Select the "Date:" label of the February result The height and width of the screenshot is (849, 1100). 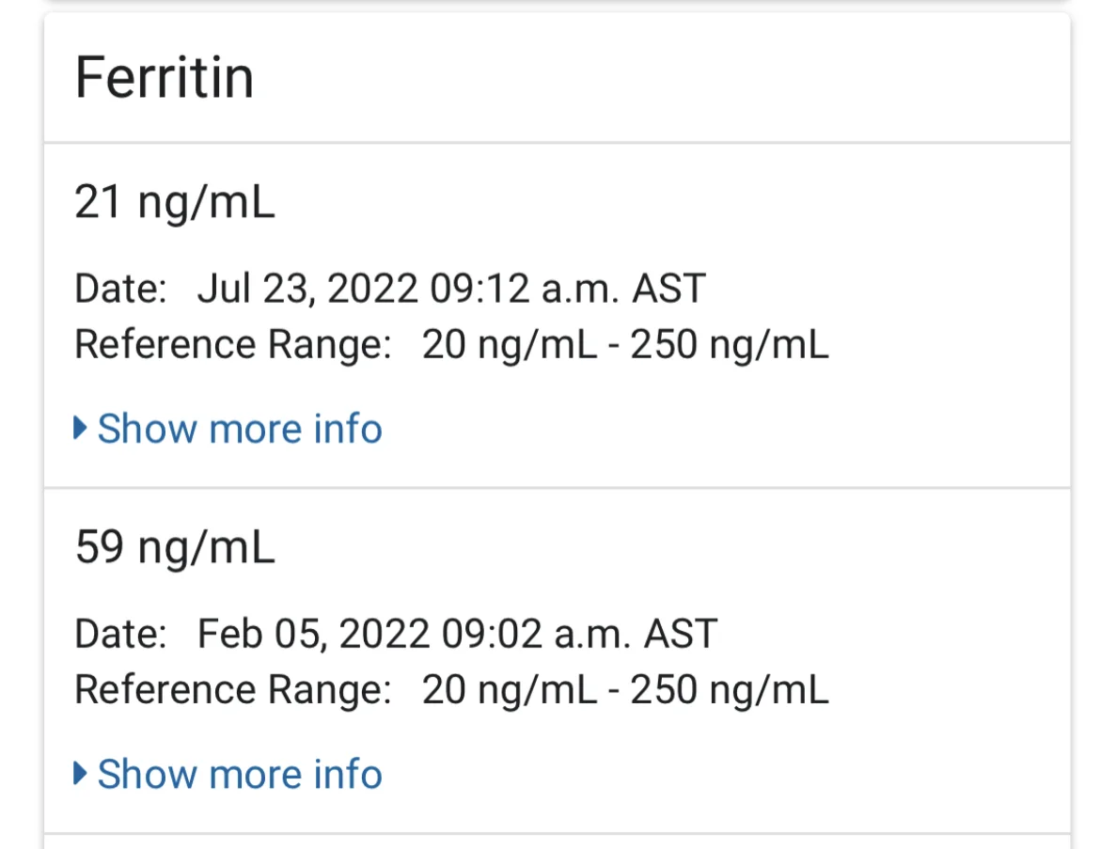pos(120,634)
